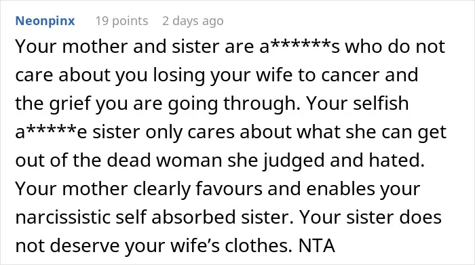Click the word clothes near the end

point(259,245)
